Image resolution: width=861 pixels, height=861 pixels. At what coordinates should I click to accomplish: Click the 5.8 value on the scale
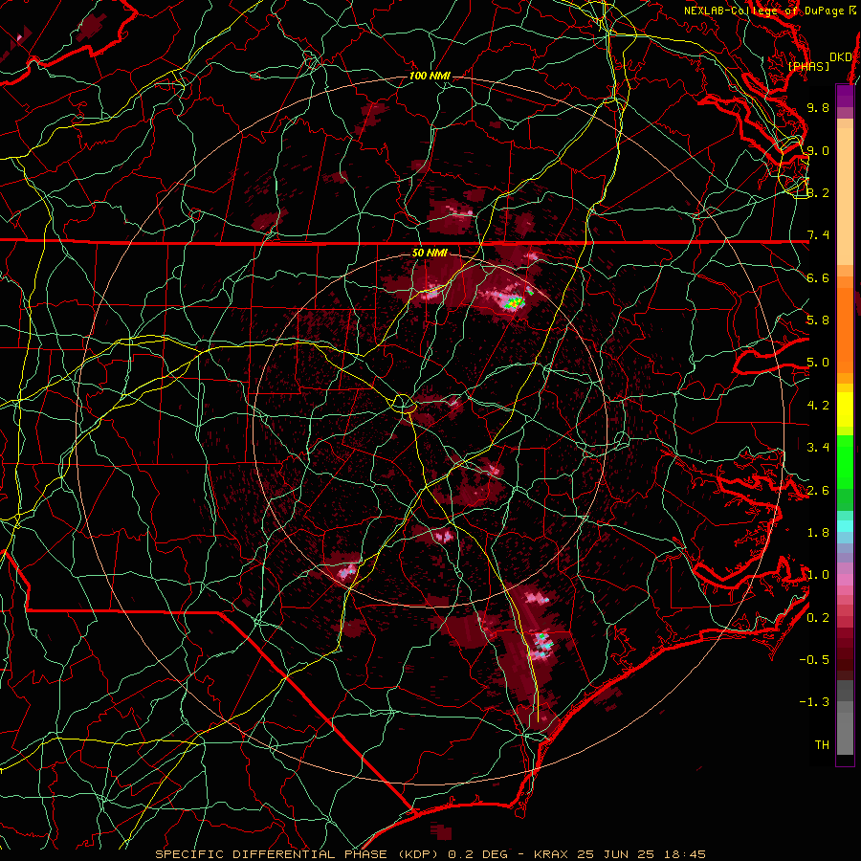818,320
